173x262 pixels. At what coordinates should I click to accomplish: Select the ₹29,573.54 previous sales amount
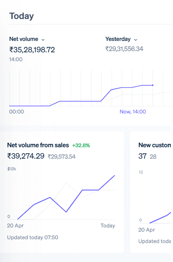62,157
